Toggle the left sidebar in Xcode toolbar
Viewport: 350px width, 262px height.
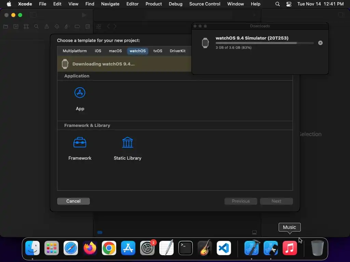click(x=33, y=15)
